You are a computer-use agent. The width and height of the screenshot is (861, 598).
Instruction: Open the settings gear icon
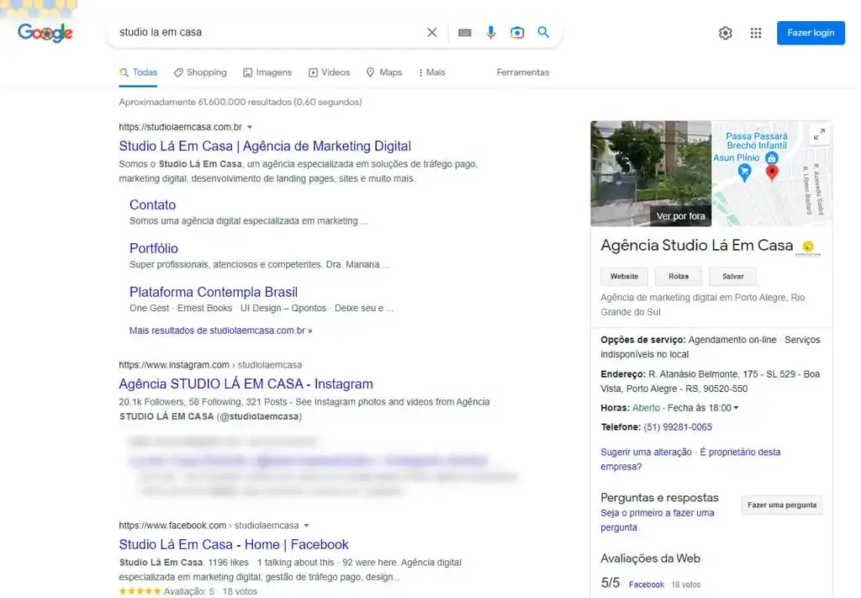(x=726, y=33)
